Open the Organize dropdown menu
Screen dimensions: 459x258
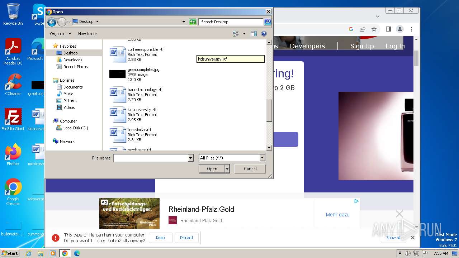point(60,34)
